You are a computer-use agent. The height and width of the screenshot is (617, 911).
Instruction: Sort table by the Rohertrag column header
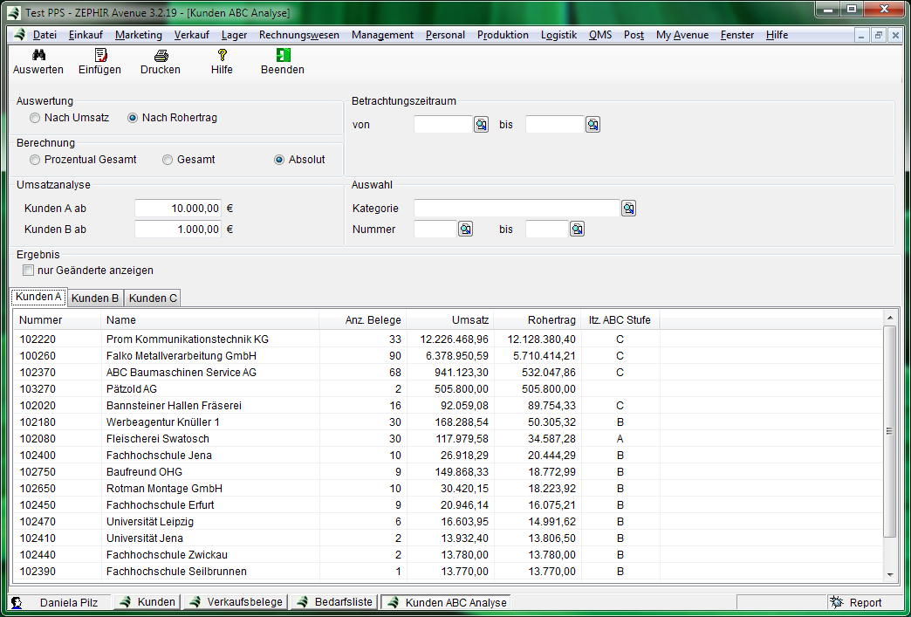click(551, 320)
